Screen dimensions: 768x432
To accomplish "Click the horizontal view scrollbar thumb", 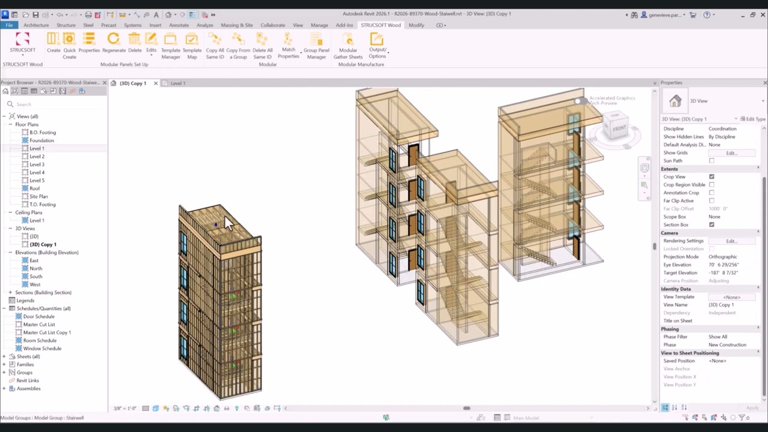I will 466,409.
